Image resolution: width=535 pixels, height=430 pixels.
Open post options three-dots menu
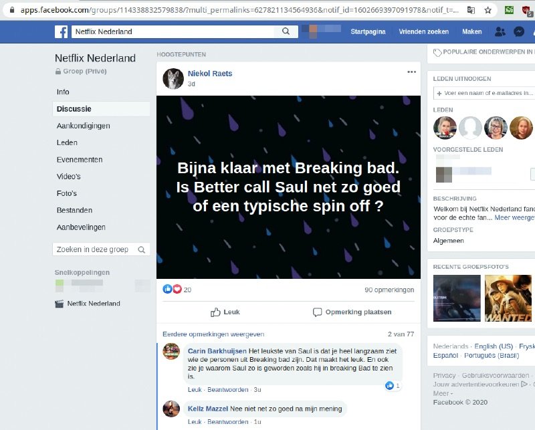pyautogui.click(x=411, y=72)
